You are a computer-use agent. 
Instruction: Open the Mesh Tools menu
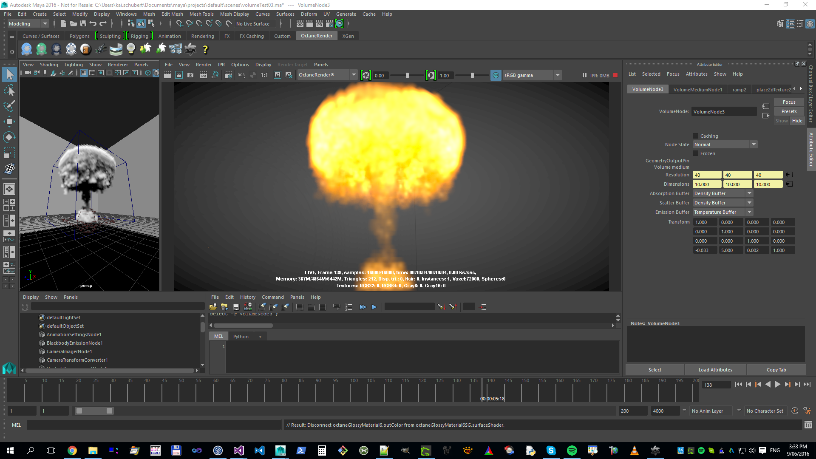[201, 14]
